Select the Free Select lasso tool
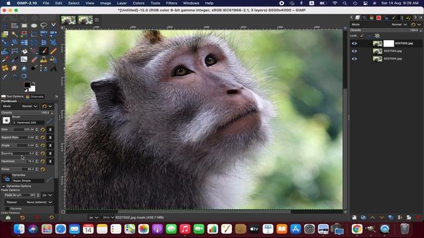The image size is (424, 238). coord(44,26)
